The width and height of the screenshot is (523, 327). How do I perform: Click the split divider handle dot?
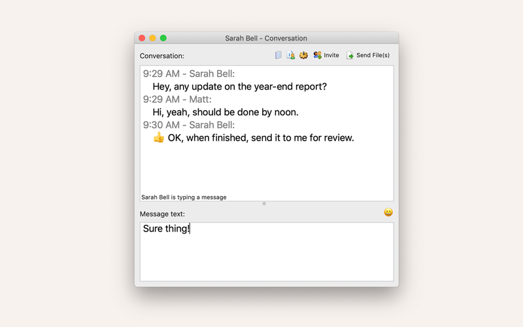(x=264, y=203)
